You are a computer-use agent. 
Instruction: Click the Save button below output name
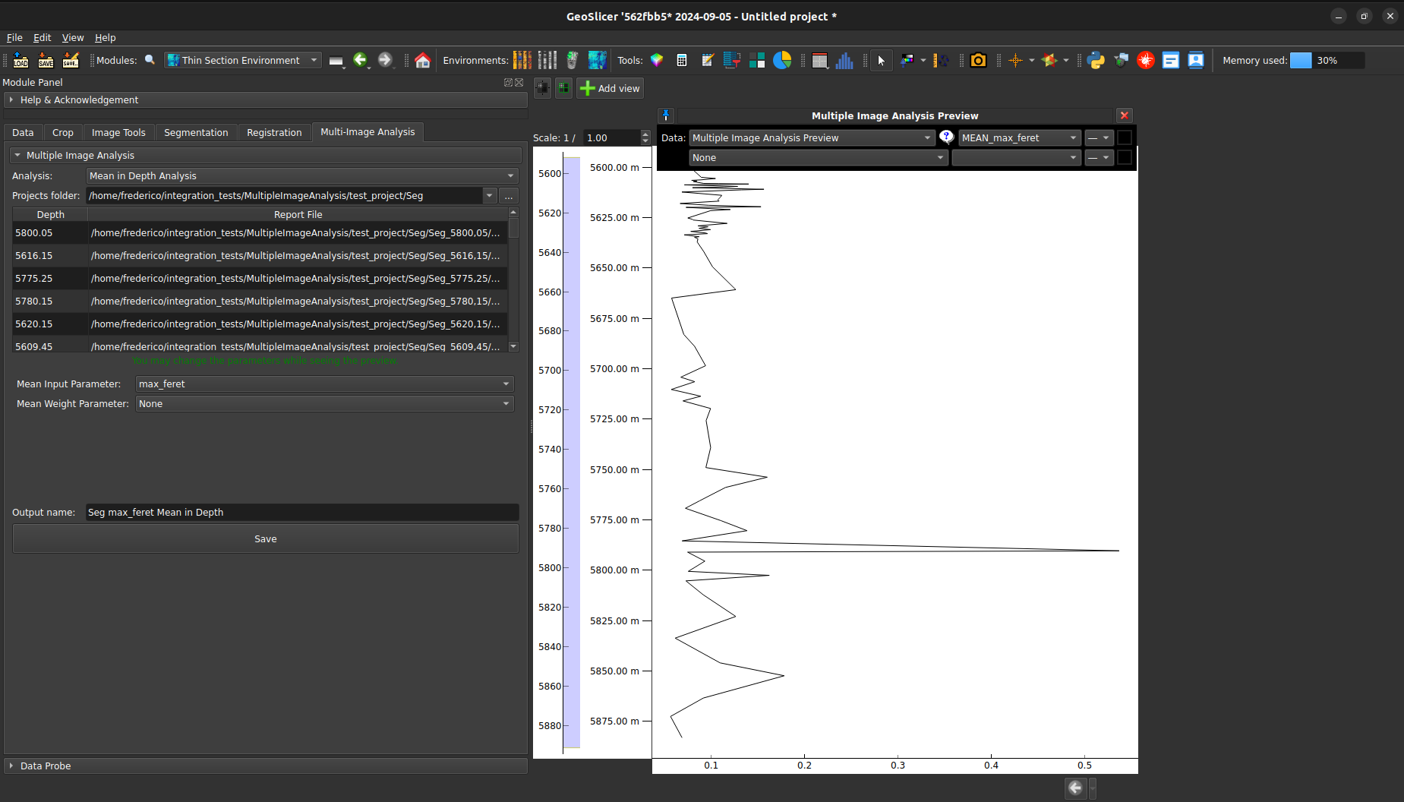pos(266,539)
